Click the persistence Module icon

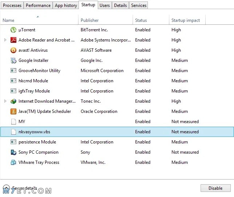pos(13,142)
